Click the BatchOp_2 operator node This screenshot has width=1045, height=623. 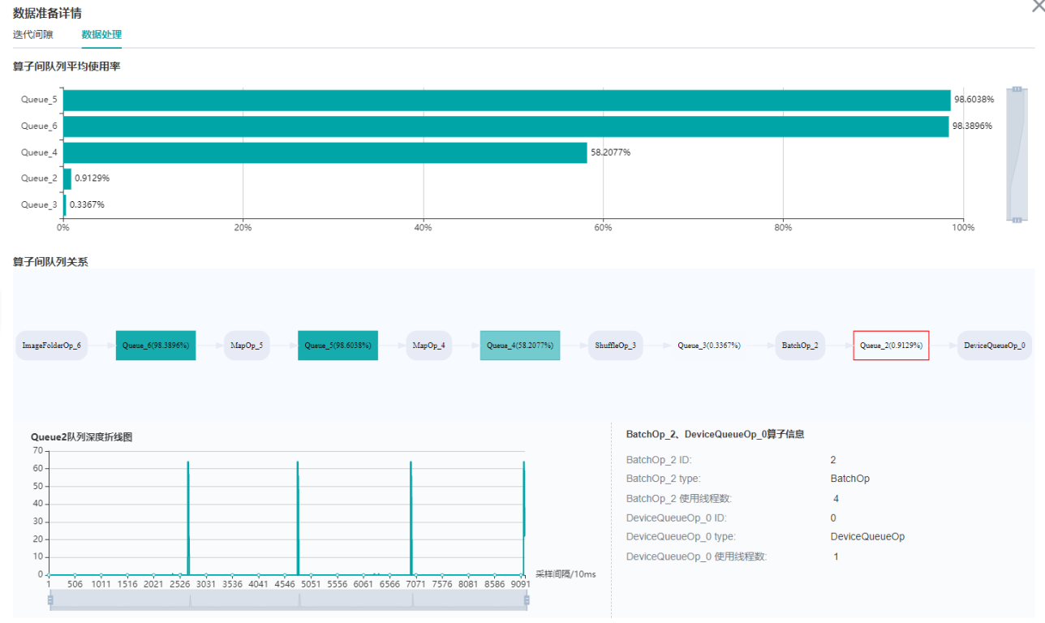[800, 346]
